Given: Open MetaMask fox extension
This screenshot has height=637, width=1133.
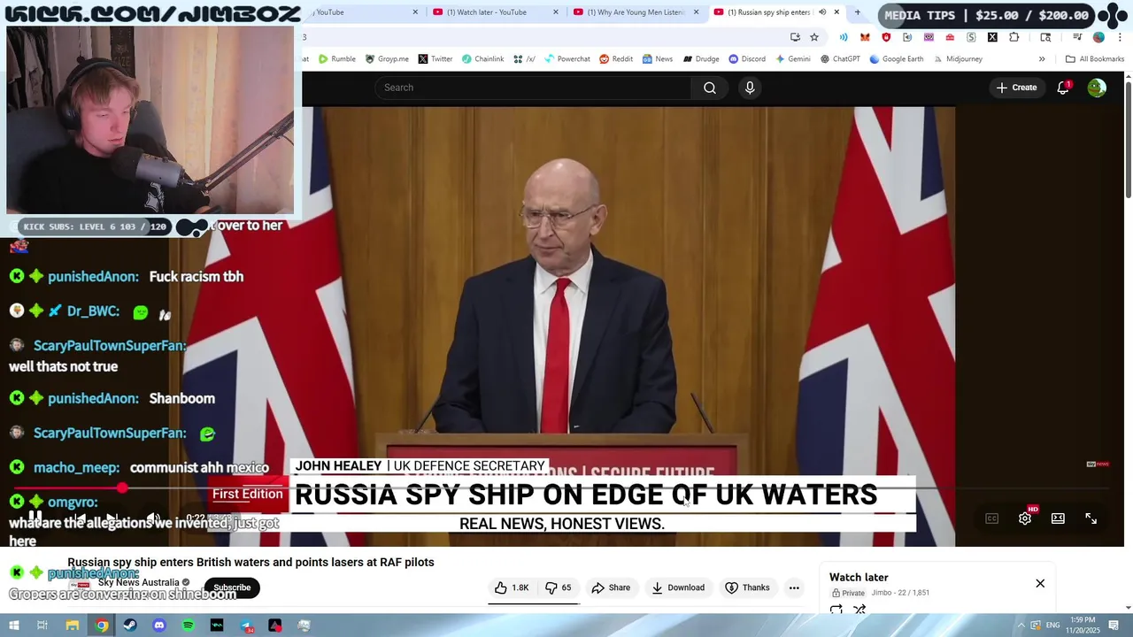Looking at the screenshot, I should (x=865, y=37).
